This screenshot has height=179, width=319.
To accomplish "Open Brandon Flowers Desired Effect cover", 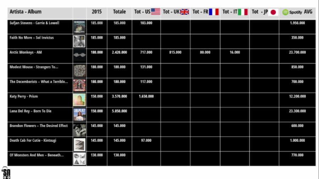I will coord(79,130).
